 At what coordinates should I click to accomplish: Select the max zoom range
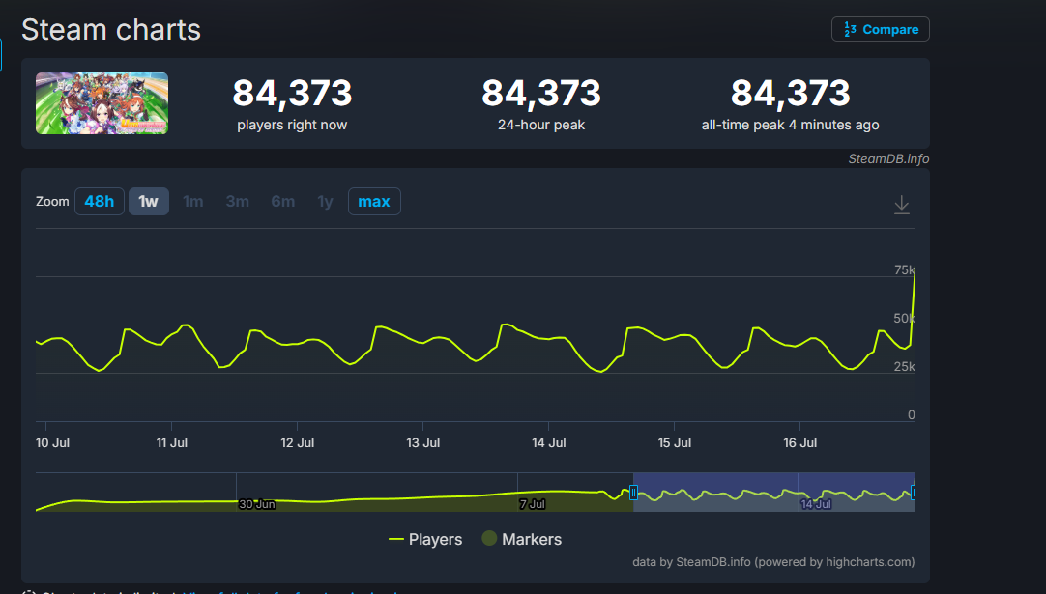pos(374,201)
